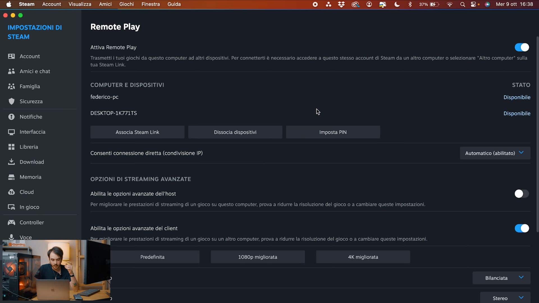Turn off Attiva Remote Play toggle

[522, 47]
